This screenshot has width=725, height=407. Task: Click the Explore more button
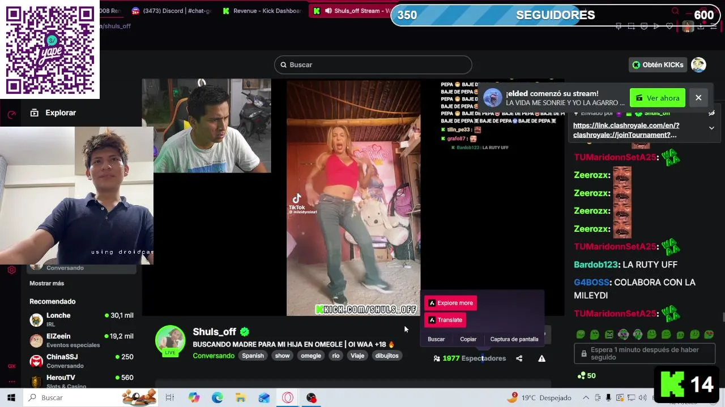450,303
